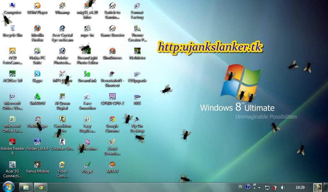Select the GOM Player shortcut
The width and height of the screenshot is (328, 192).
(37, 8)
